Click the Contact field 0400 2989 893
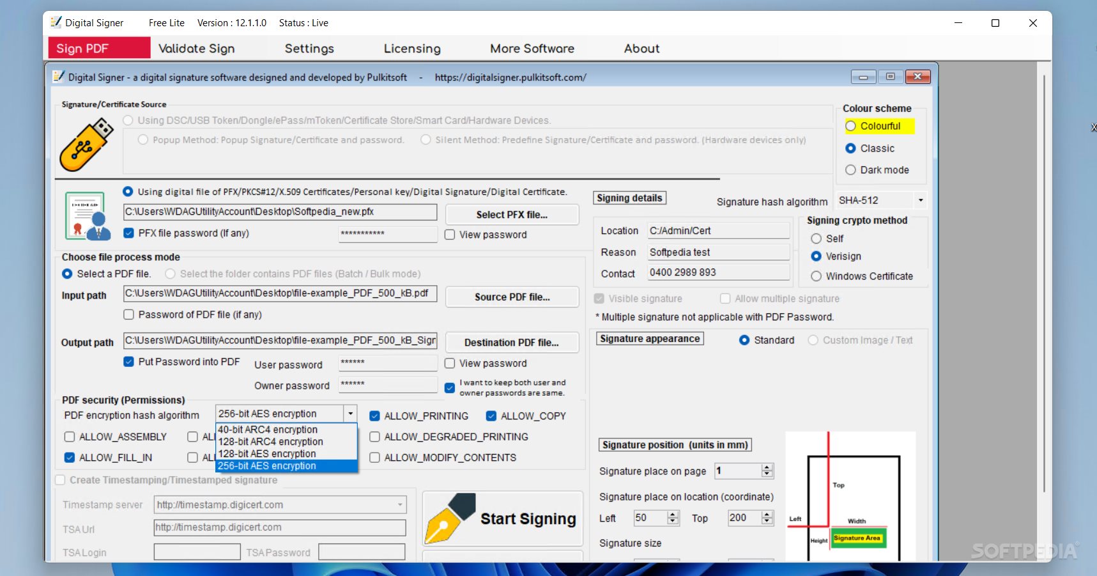The image size is (1097, 576). (x=719, y=272)
